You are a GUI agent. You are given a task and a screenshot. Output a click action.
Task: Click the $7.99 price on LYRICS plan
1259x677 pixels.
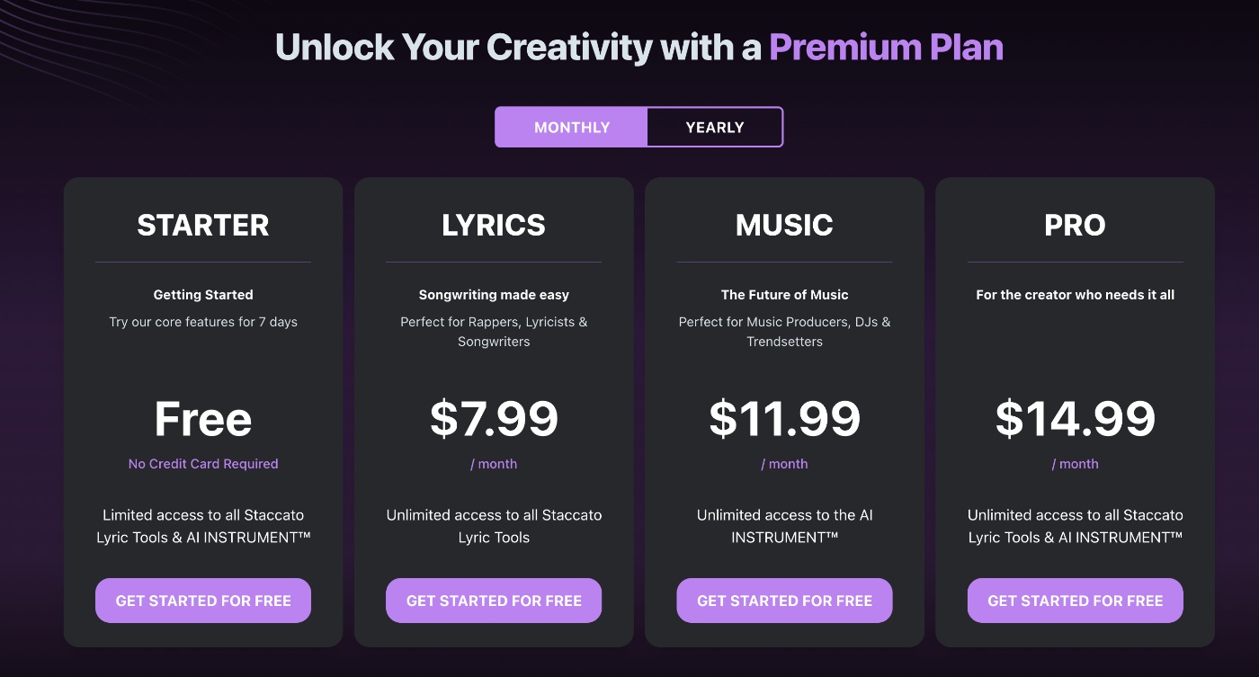(494, 418)
